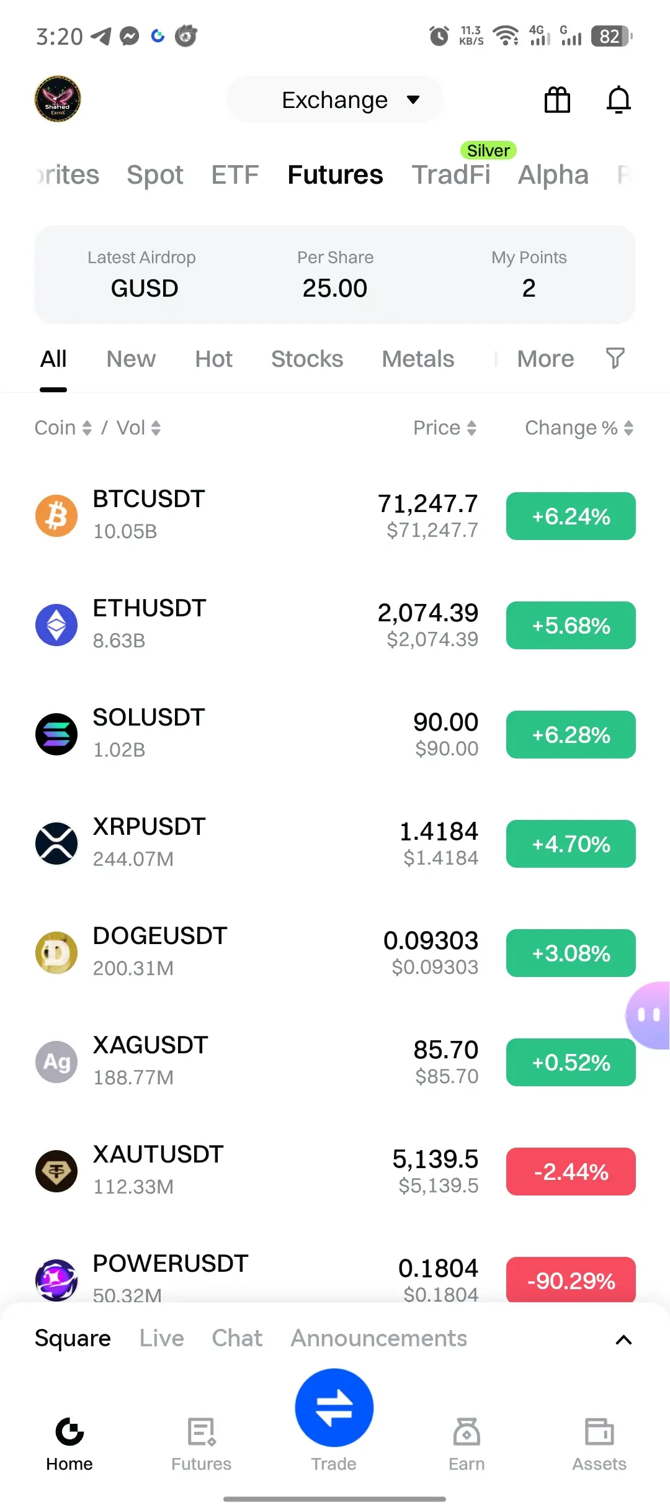
Task: Select the Metals category tab
Action: click(x=418, y=359)
